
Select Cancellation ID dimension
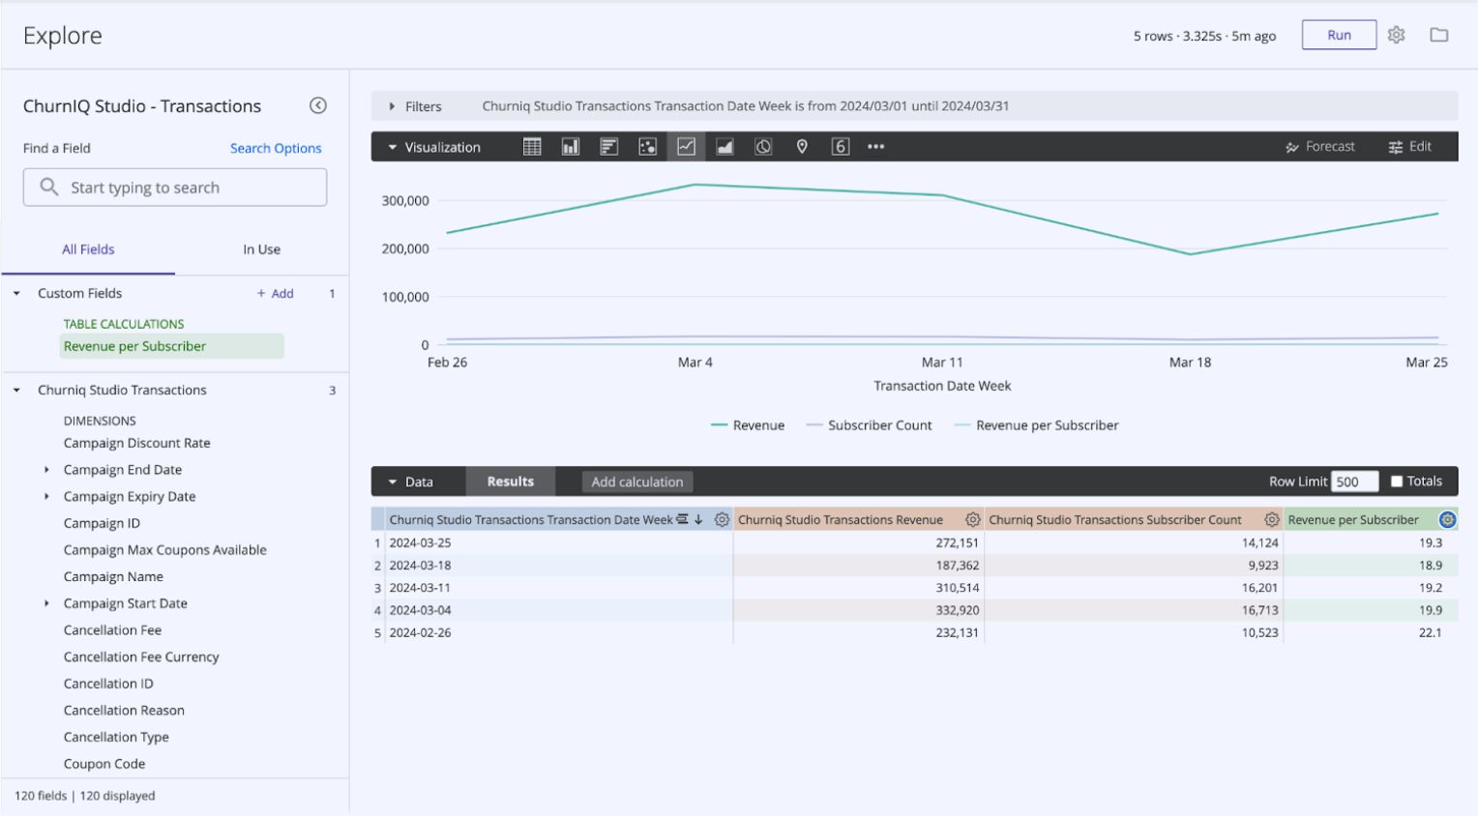108,684
